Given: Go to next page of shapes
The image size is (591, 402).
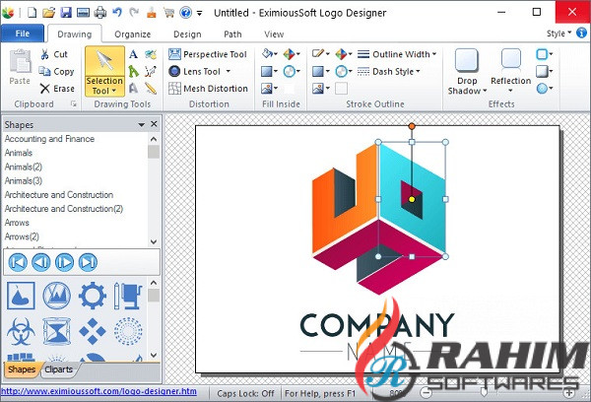Looking at the screenshot, I should (64, 262).
